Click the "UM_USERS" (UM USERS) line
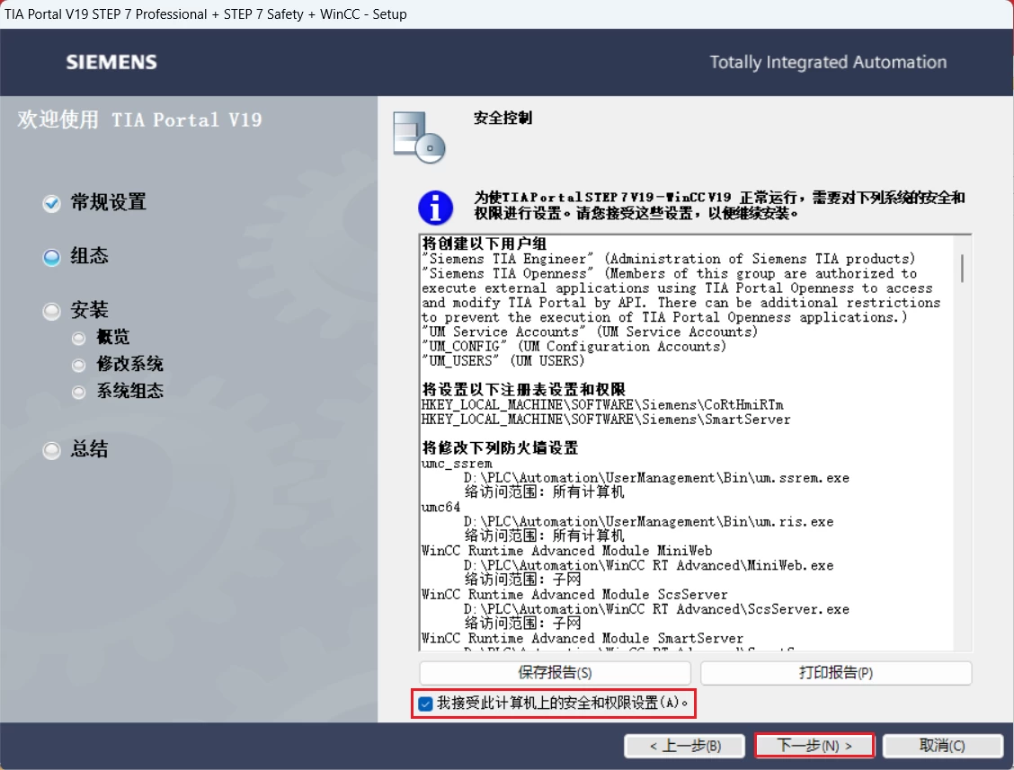Viewport: 1014px width, 770px height. pyautogui.click(x=503, y=361)
